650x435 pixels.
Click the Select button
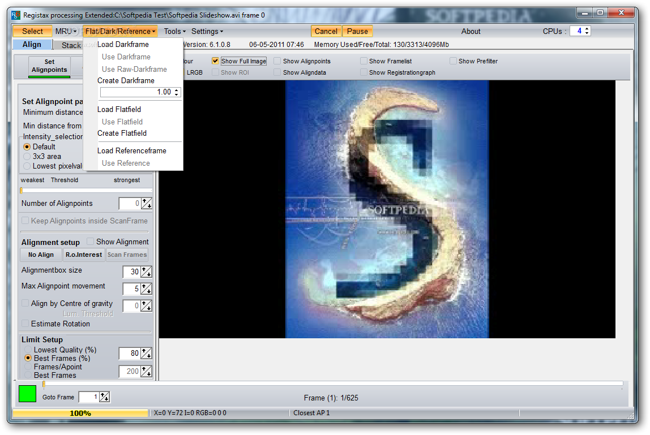coord(32,31)
